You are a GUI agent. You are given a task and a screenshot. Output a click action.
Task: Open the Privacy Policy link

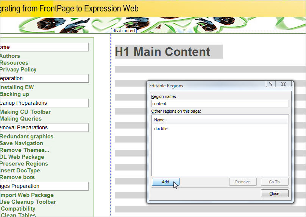(18, 70)
